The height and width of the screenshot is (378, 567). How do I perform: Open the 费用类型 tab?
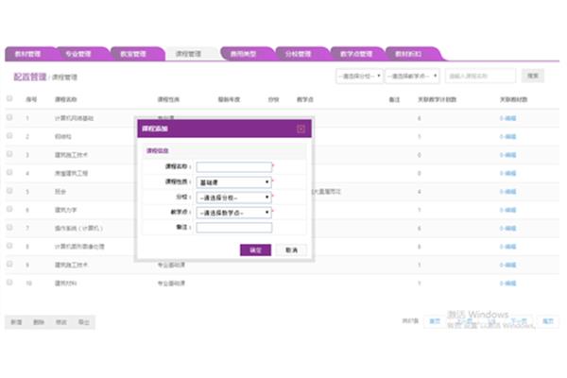(x=244, y=54)
